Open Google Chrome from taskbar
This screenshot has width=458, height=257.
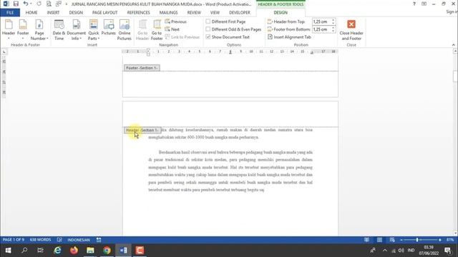(107, 251)
